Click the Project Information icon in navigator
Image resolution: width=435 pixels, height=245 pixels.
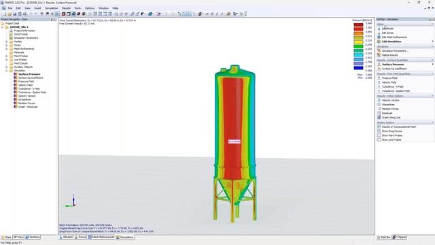(x=11, y=31)
